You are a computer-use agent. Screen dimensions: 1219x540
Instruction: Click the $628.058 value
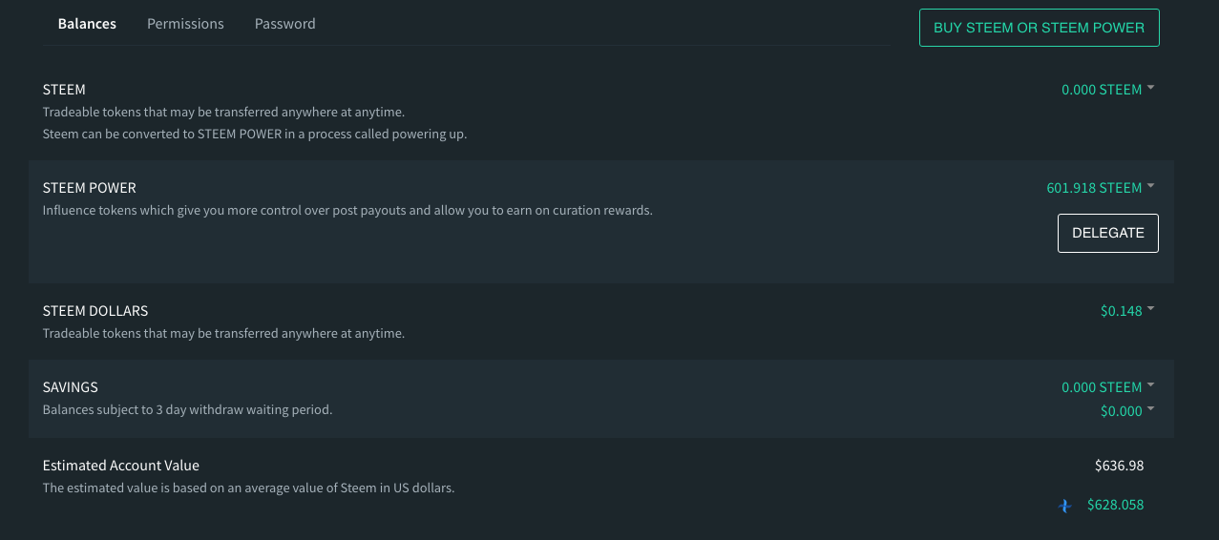click(1115, 505)
